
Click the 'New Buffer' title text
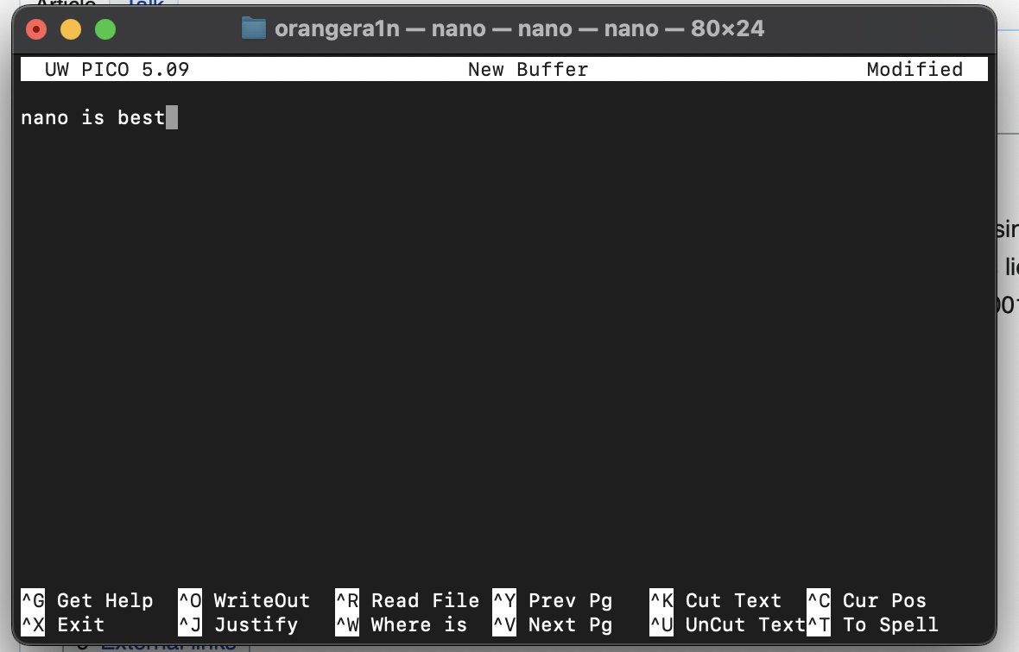[528, 69]
